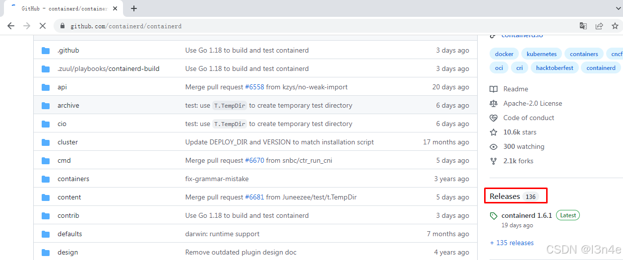The width and height of the screenshot is (623, 260).
Task: Click the Latest release badge
Action: [x=568, y=215]
